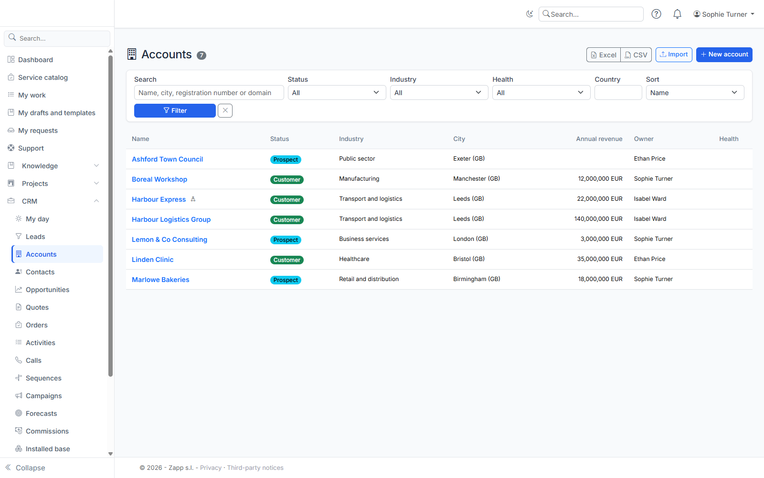Open the Sort dropdown
Viewport: 764px width, 478px height.
pyautogui.click(x=695, y=93)
